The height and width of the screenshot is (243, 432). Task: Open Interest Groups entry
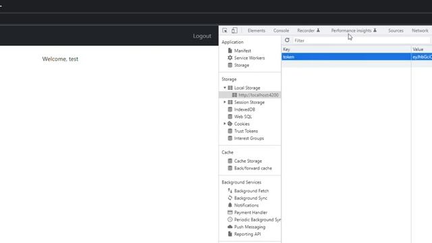[x=249, y=138]
